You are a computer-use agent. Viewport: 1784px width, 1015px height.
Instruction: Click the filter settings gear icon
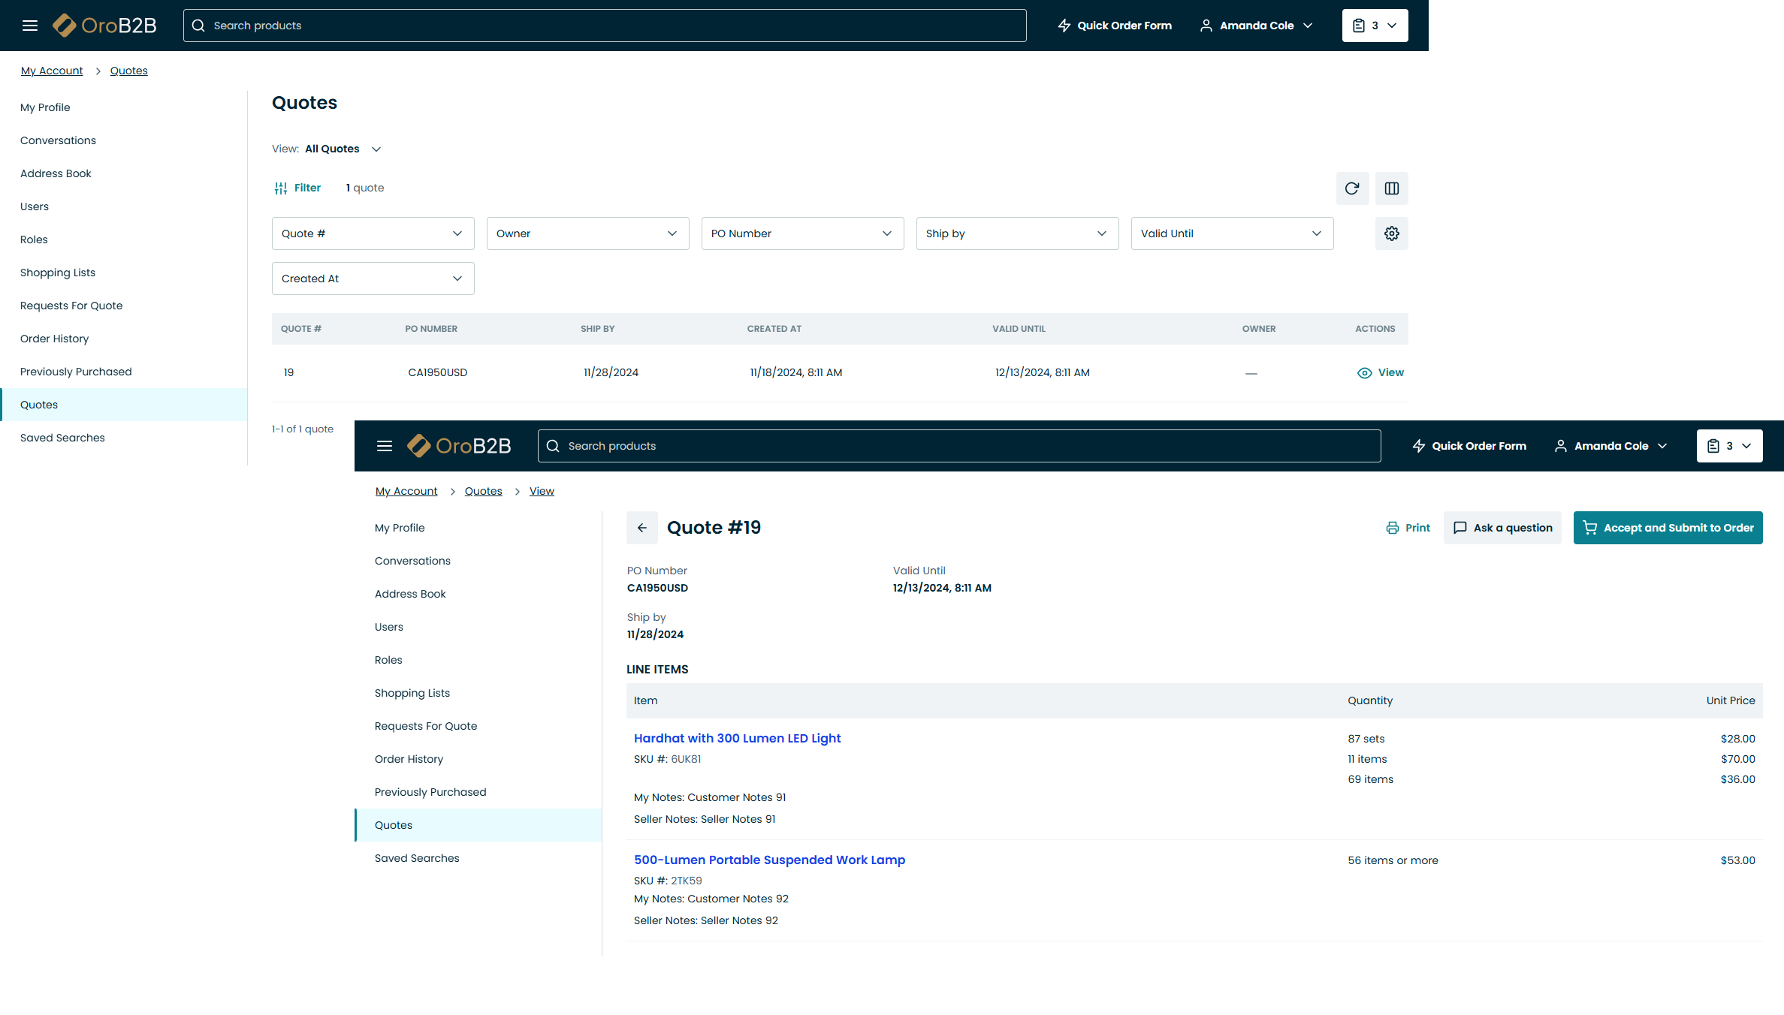[x=1391, y=233]
